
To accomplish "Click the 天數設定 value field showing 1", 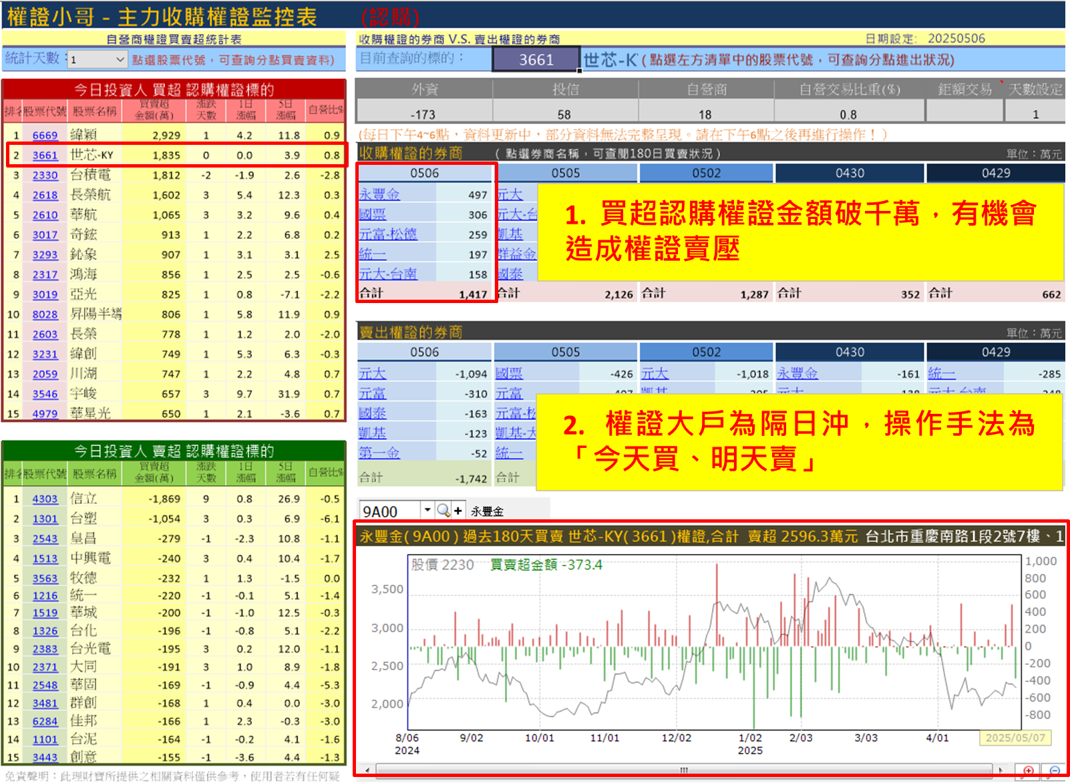I will point(1035,114).
